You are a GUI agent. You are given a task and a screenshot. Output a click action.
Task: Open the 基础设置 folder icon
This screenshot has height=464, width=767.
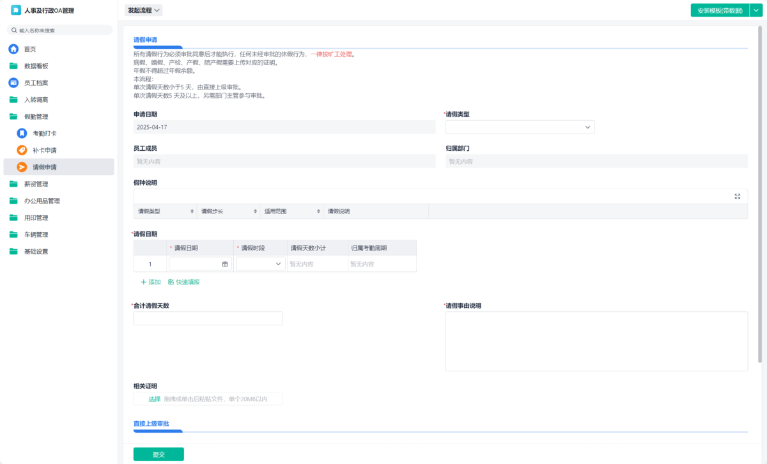click(13, 251)
